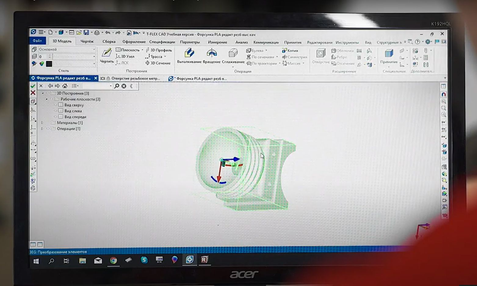Open the settings gear in title ribbon
Screen dimensions: 477x286
click(428, 42)
